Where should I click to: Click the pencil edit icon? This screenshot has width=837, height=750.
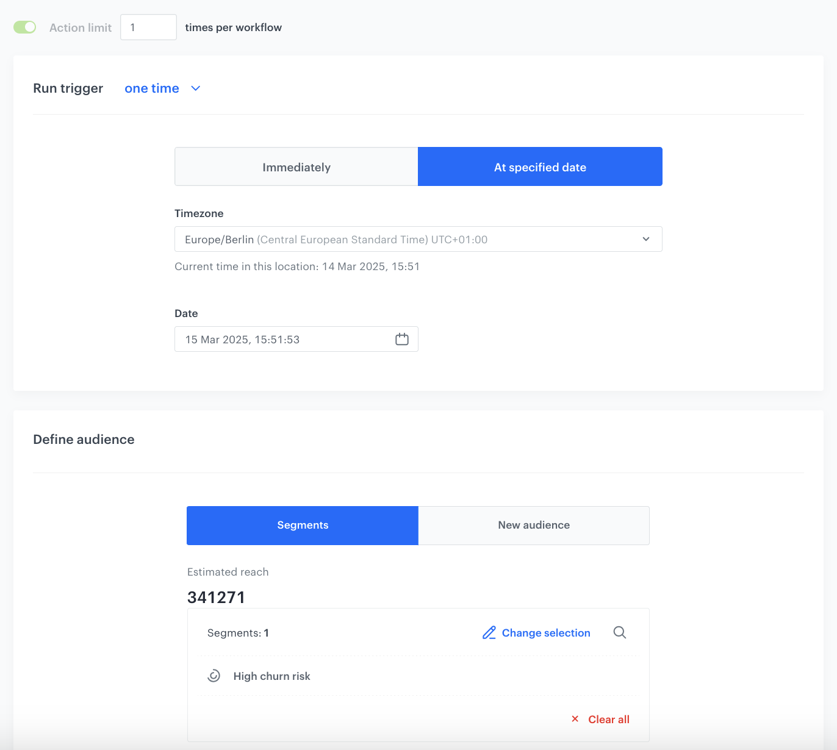coord(489,633)
